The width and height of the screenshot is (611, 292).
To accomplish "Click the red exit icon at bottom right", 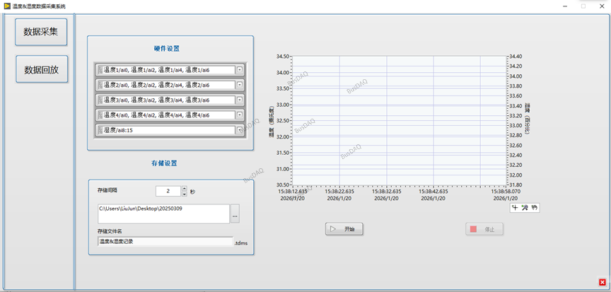I will click(602, 282).
